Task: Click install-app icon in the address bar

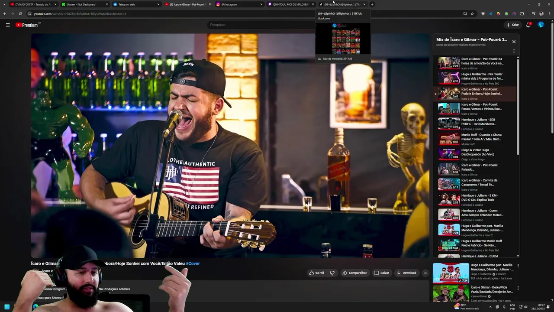Action: [465, 13]
